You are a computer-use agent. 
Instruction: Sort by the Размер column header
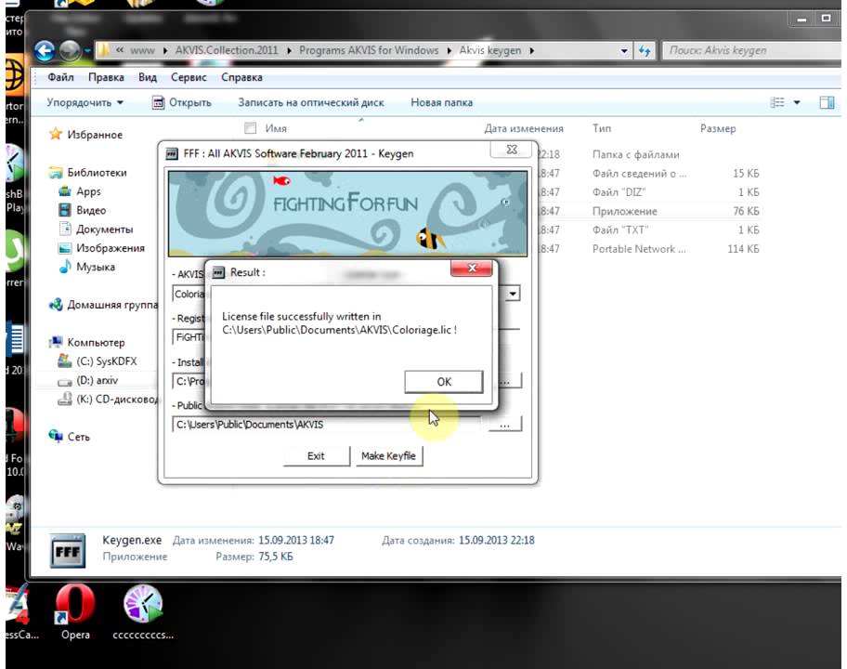pyautogui.click(x=718, y=128)
